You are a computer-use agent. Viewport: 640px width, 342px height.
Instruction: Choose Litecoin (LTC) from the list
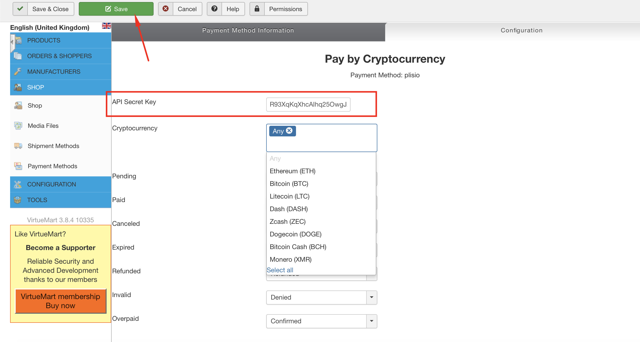(x=321, y=196)
